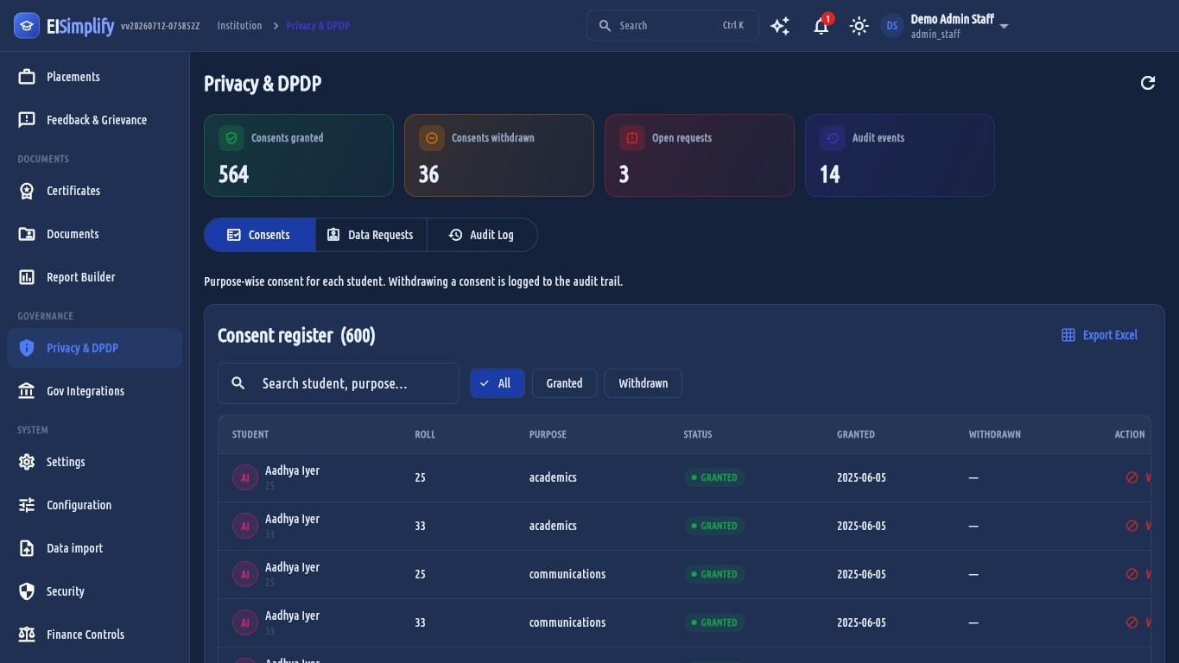
Task: Click the Security shield icon
Action: click(27, 591)
